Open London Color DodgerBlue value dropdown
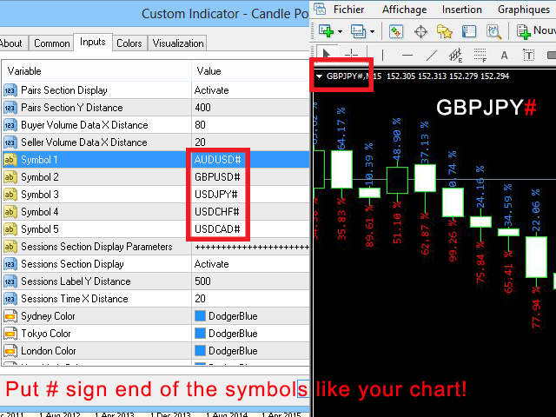556x417 pixels. click(x=251, y=351)
